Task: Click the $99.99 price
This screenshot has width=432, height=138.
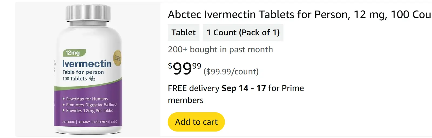Action: (184, 69)
